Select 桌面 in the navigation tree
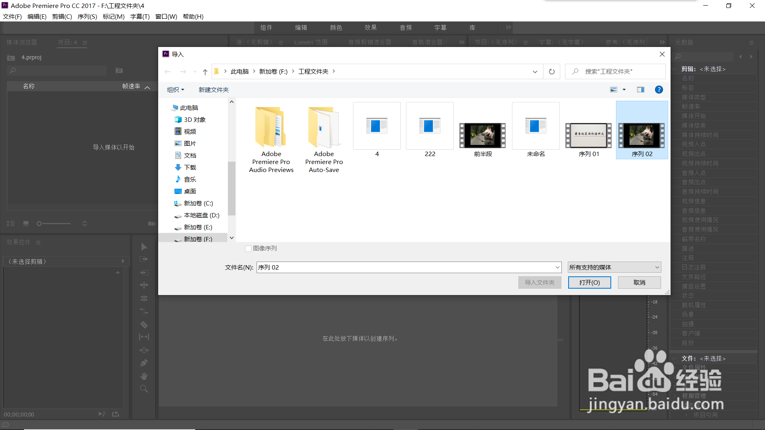This screenshot has height=430, width=765. (x=190, y=191)
